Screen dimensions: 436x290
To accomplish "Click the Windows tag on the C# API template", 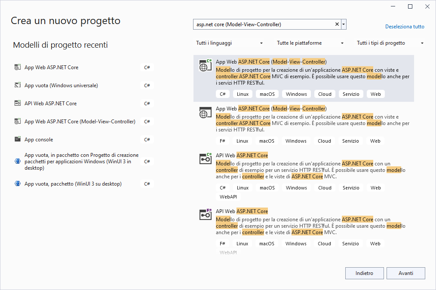I will 296,188.
